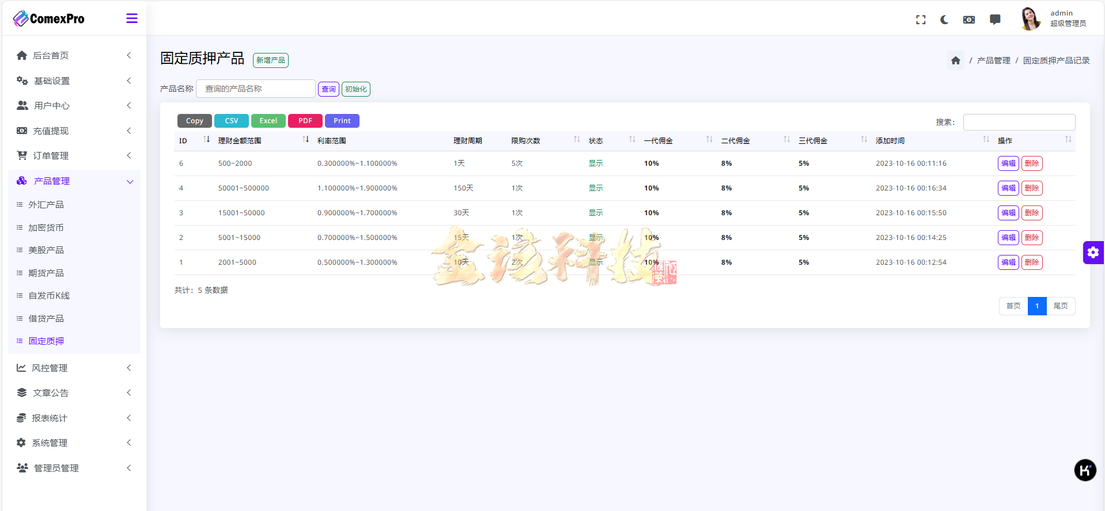1105x511 pixels.
Task: Click the 订单管理 cart icon
Action: (x=22, y=155)
